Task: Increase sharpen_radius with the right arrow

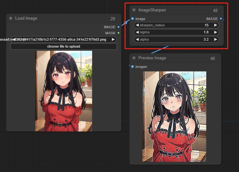Action: [x=215, y=25]
